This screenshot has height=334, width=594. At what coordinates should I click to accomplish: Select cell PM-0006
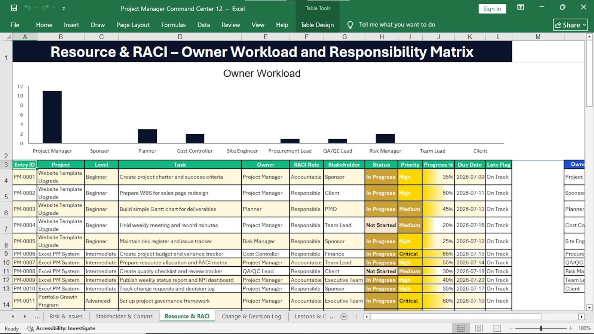click(25, 254)
